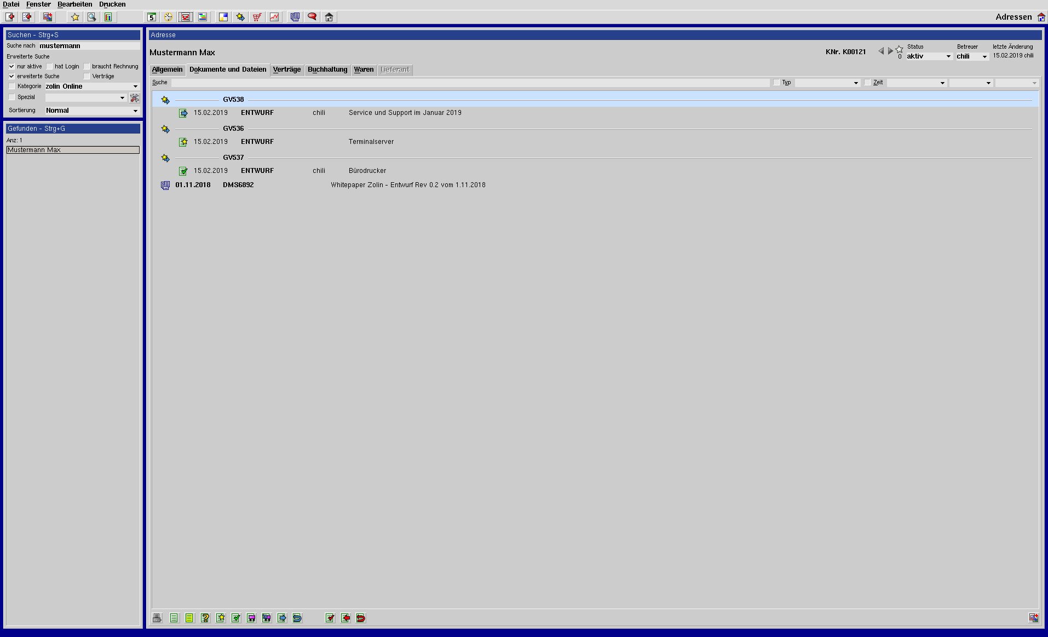Click the top toolbar image-with-plus icon
Viewport: 1048px width, 637px height.
click(48, 17)
